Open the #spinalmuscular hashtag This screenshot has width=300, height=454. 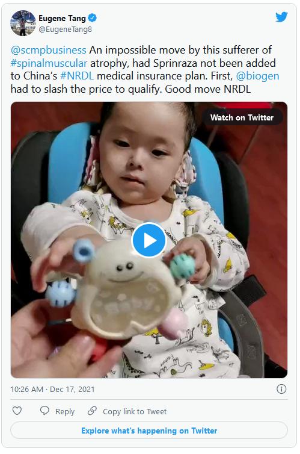(49, 63)
